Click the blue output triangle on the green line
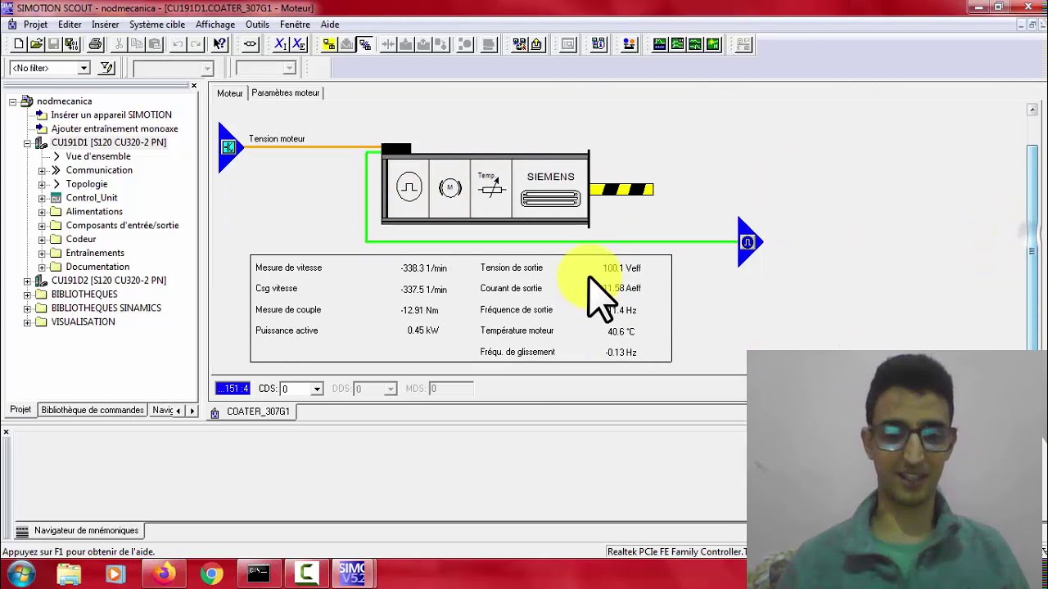Image resolution: width=1048 pixels, height=589 pixels. pyautogui.click(x=749, y=242)
